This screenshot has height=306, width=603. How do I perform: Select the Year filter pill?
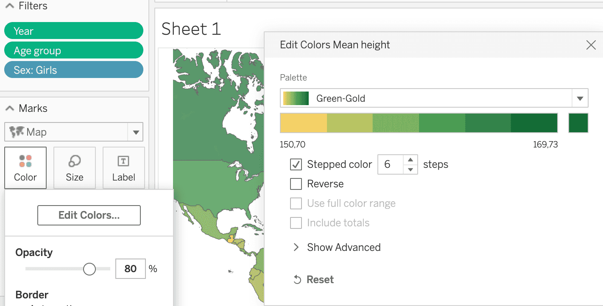point(73,31)
